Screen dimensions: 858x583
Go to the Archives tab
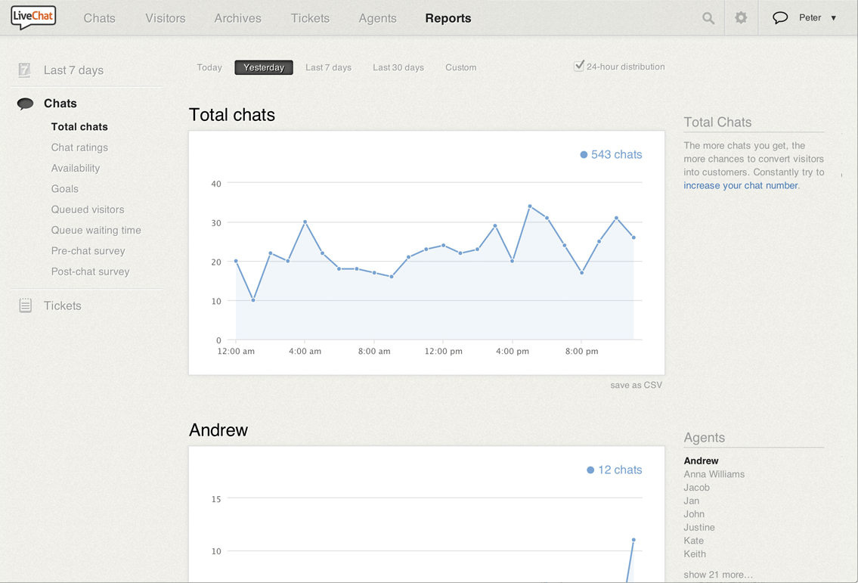pos(237,18)
